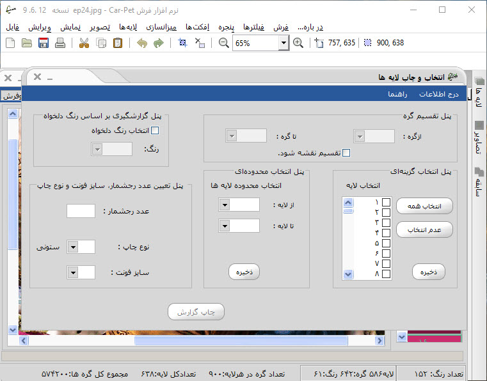Check the تقسیم نقشه شود checkbox

point(346,153)
